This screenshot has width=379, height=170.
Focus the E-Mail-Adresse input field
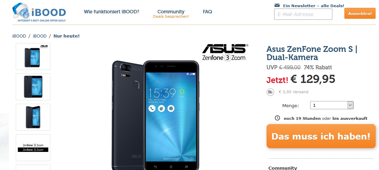point(303,14)
